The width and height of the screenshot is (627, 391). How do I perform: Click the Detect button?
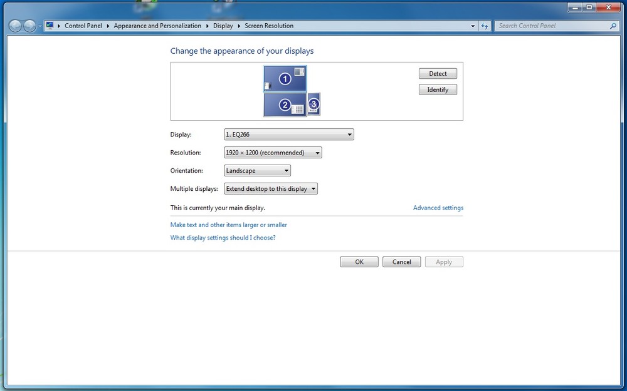pos(438,73)
